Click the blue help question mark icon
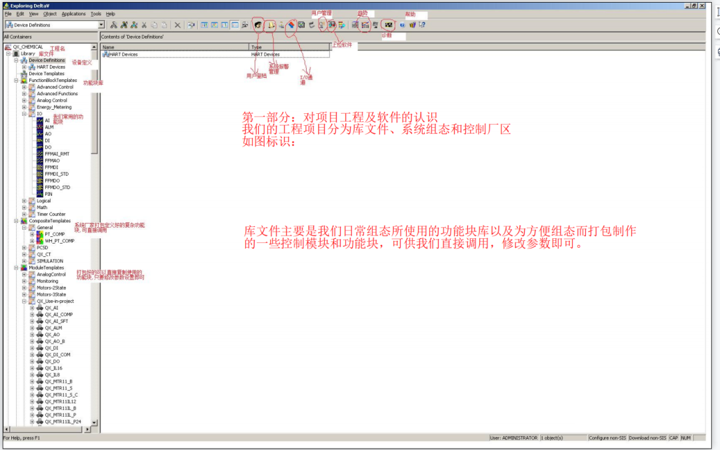The height and width of the screenshot is (450, 720). click(403, 25)
